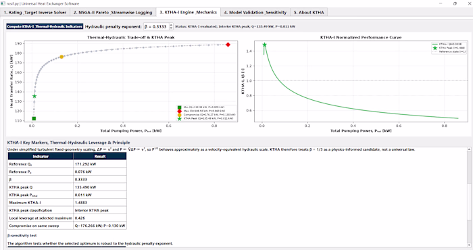Select the 0.3333 beta value cell
The height and width of the screenshot is (250, 473).
coord(100,180)
